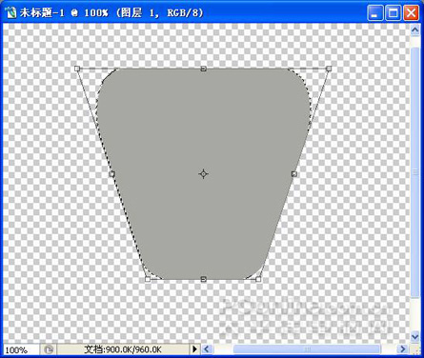Click the status bar preview icon
This screenshot has height=358, width=424.
[x=49, y=349]
